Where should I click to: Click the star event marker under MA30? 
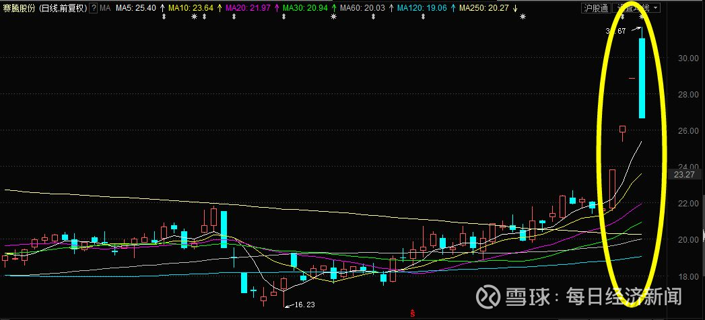tap(333, 17)
